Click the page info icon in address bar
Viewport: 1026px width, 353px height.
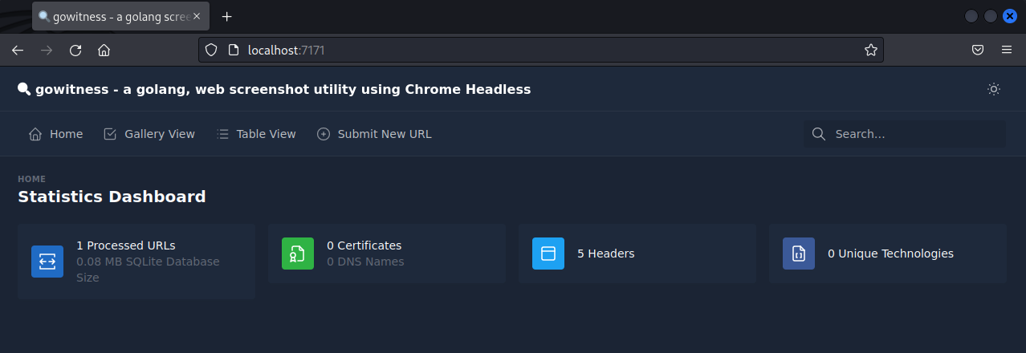[234, 50]
